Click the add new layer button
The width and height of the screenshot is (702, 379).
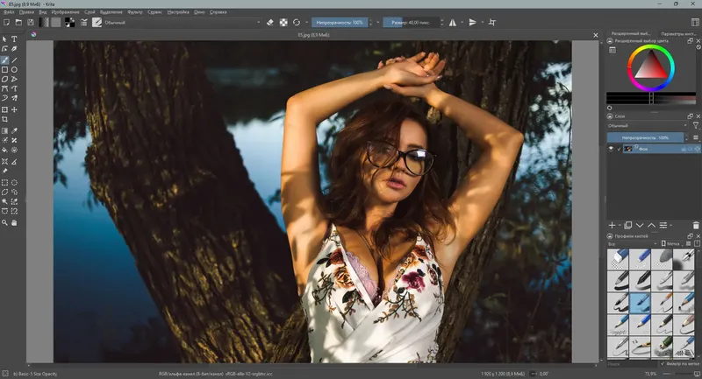pyautogui.click(x=612, y=225)
